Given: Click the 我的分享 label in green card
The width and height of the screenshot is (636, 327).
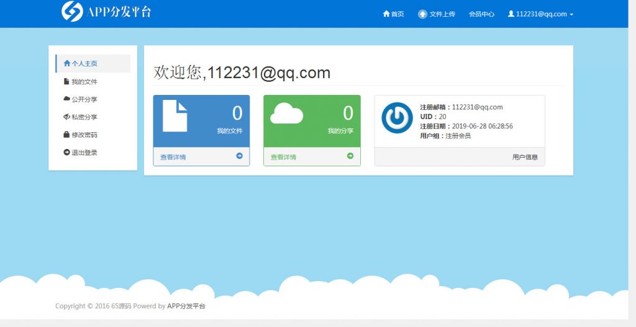Looking at the screenshot, I should coord(341,131).
